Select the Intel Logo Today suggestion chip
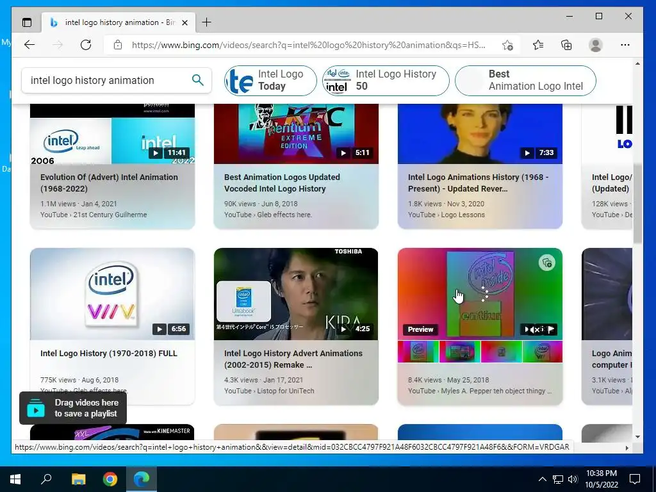656x492 pixels. pos(270,80)
